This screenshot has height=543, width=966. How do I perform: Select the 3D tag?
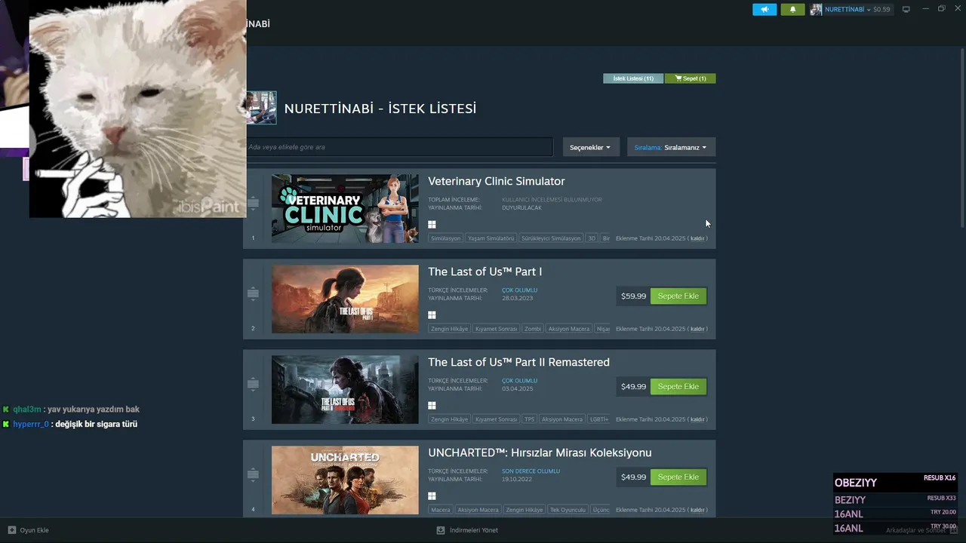coord(592,238)
